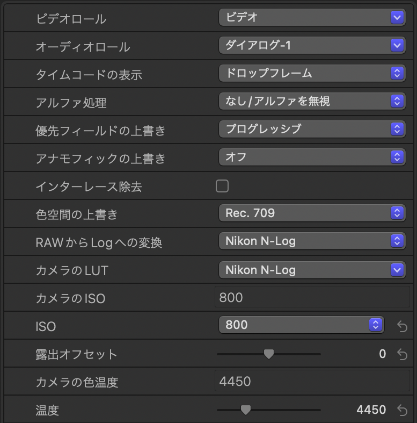This screenshot has width=417, height=423.
Task: Click the 温度 slider handle
Action: [x=245, y=410]
